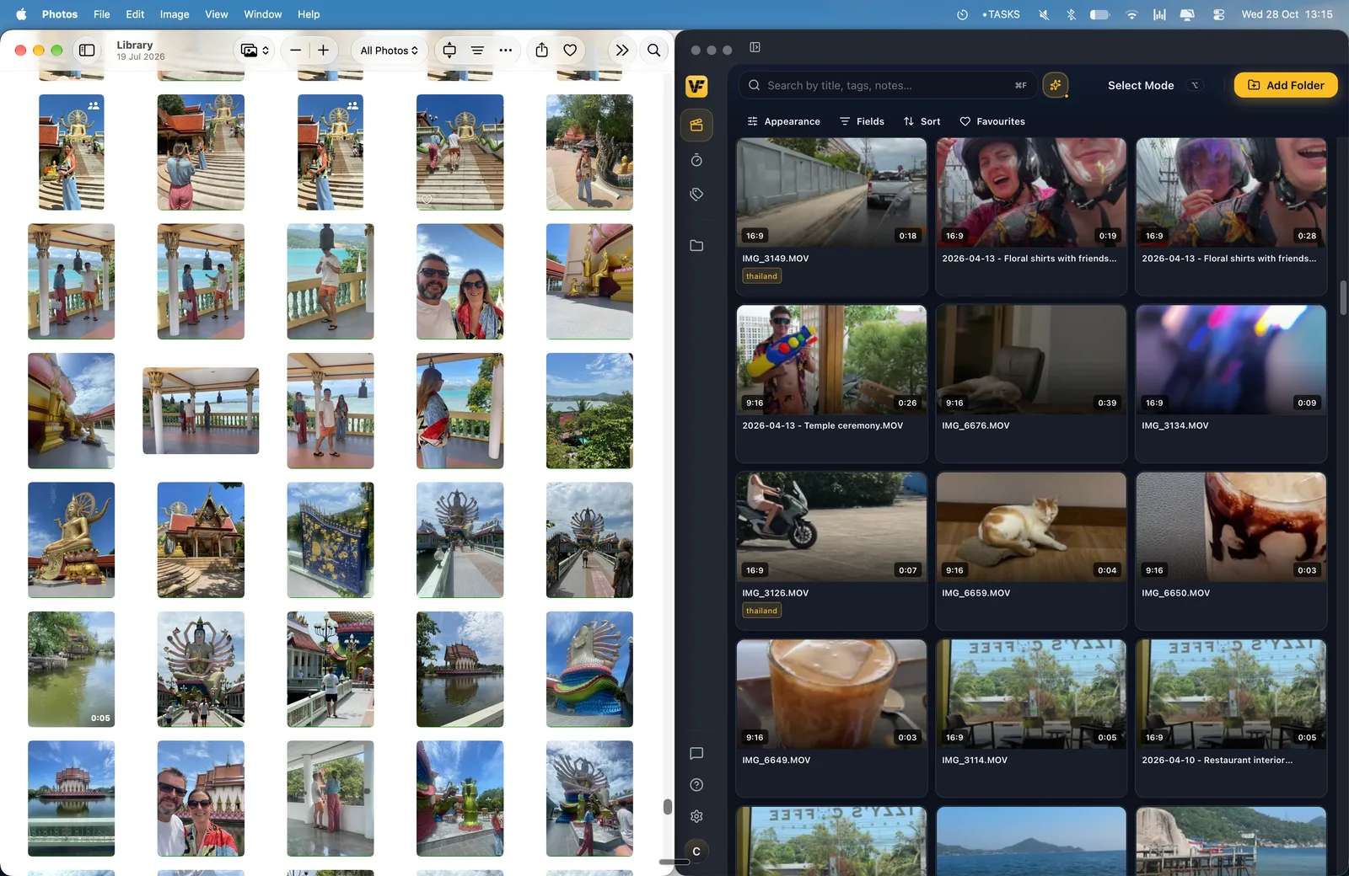Open the View menu
Viewport: 1349px width, 876px height.
pos(217,14)
